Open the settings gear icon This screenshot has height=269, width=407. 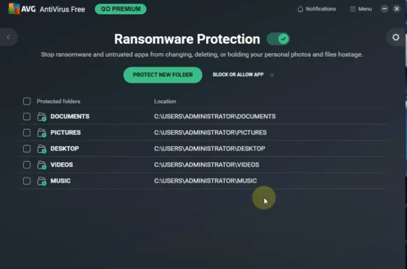coord(396,37)
